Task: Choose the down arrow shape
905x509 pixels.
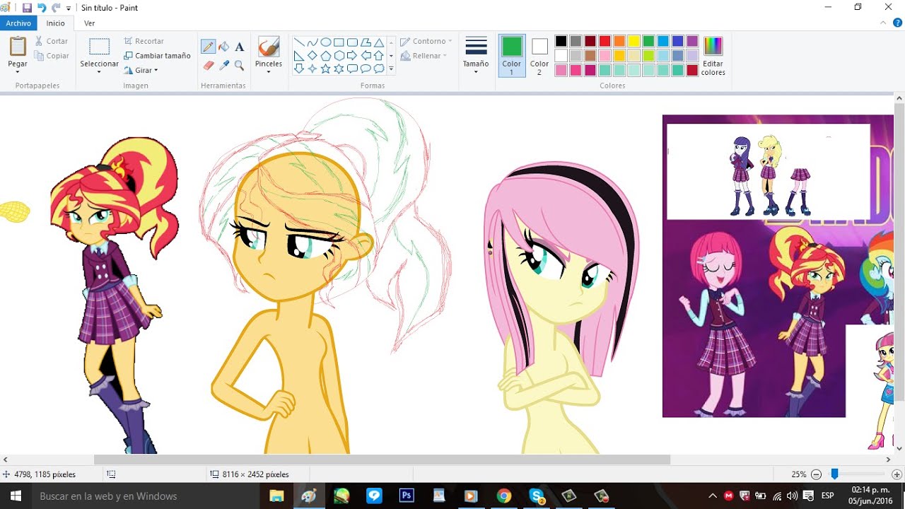Action: click(299, 69)
